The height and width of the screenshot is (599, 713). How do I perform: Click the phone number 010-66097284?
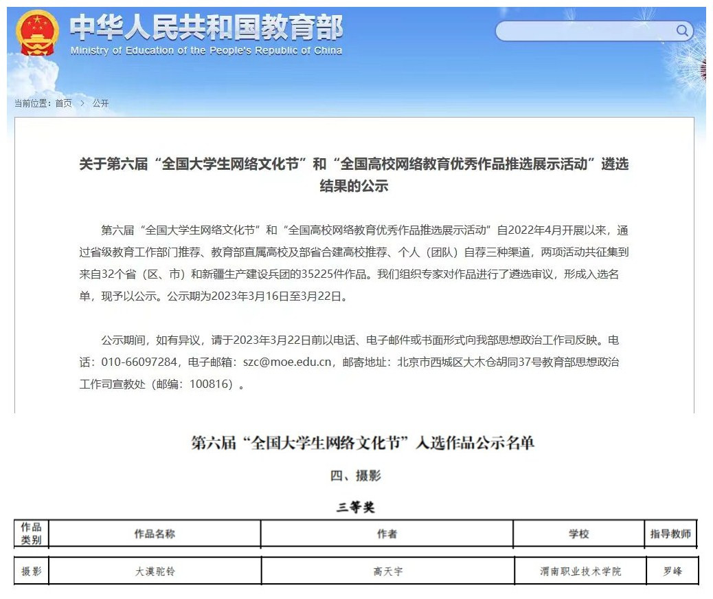(x=139, y=362)
